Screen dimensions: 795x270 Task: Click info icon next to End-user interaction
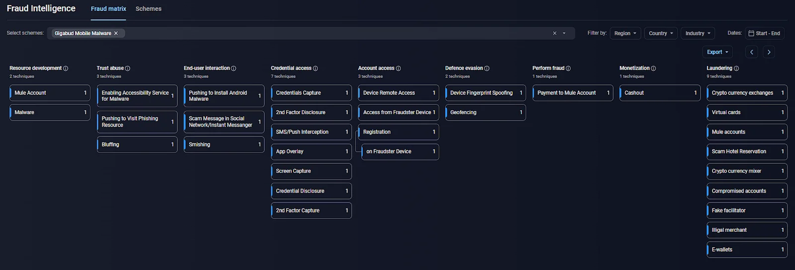234,68
